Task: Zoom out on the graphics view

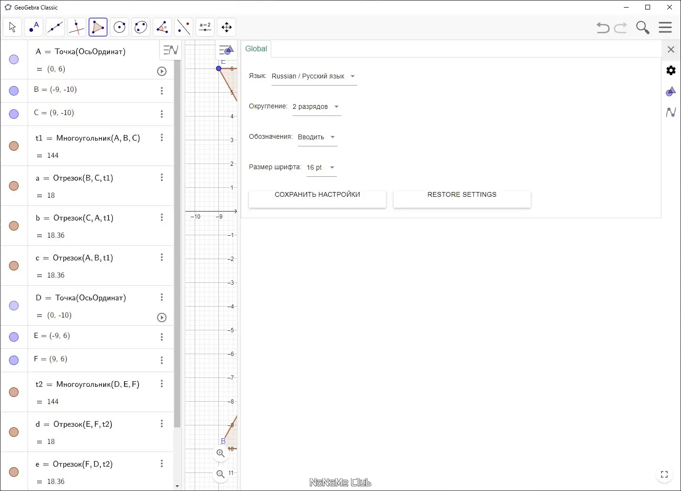Action: click(220, 474)
